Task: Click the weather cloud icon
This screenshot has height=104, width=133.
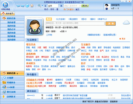Action: [x=126, y=22]
